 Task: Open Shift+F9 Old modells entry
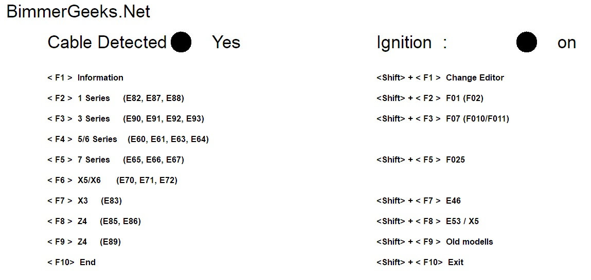coord(435,242)
